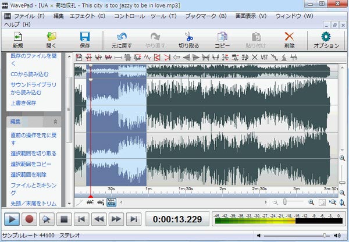Viewport: 349px width, 242px height.
Task: Click the sidebar scroll-up arrow
Action: pos(69,57)
